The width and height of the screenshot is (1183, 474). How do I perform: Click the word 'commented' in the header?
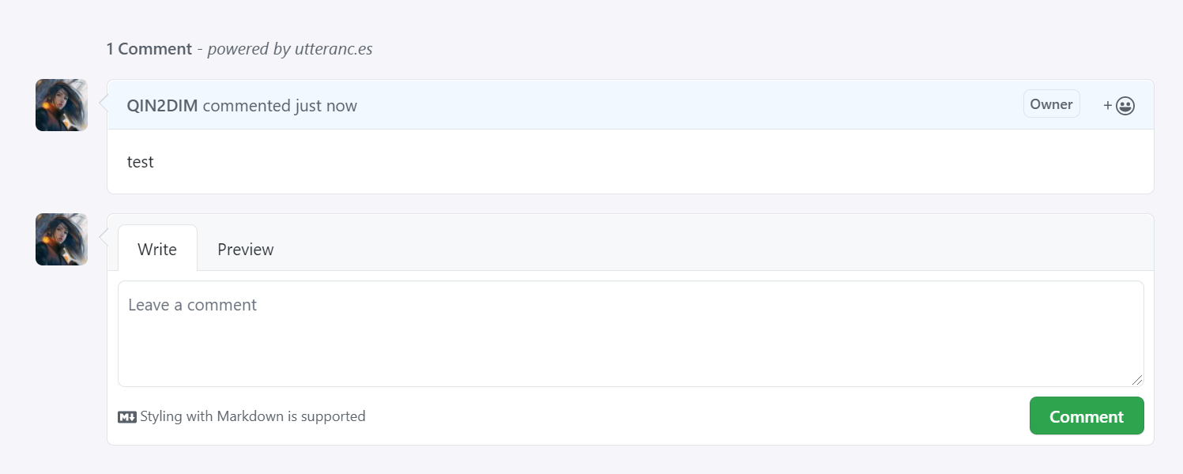pyautogui.click(x=247, y=106)
